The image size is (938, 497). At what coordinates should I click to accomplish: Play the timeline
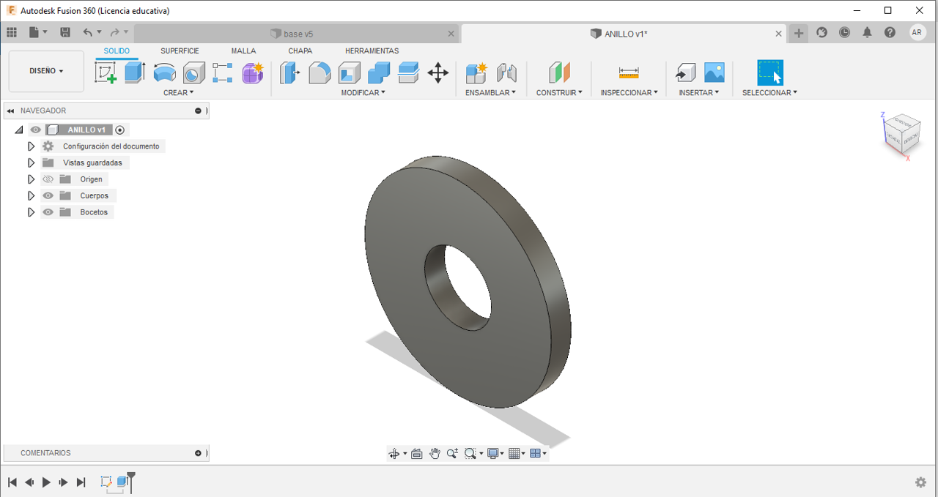tap(46, 482)
